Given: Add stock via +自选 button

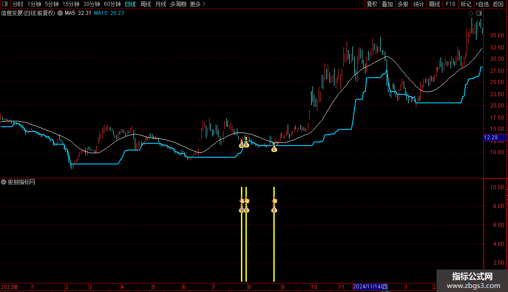Looking at the screenshot, I should click(x=482, y=4).
